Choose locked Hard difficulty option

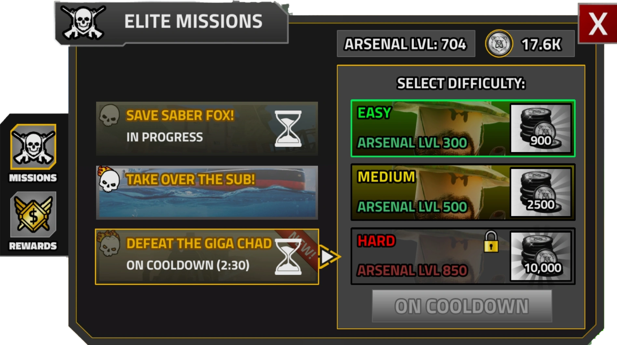coord(463,256)
